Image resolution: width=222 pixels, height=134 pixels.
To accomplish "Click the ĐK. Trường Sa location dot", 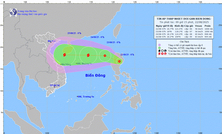I will (77, 97).
